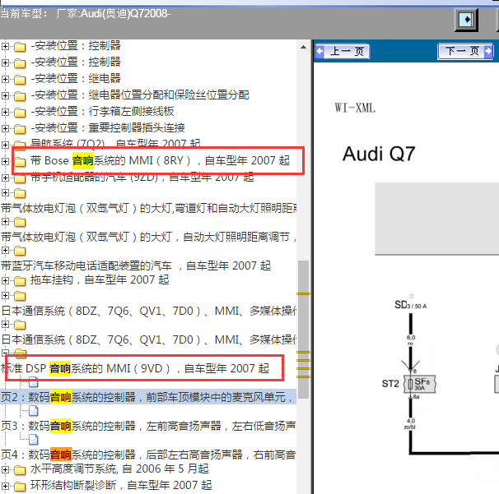Expand the -安装位置：继电器 node
Viewport: 499px width, 494px height.
[5, 79]
